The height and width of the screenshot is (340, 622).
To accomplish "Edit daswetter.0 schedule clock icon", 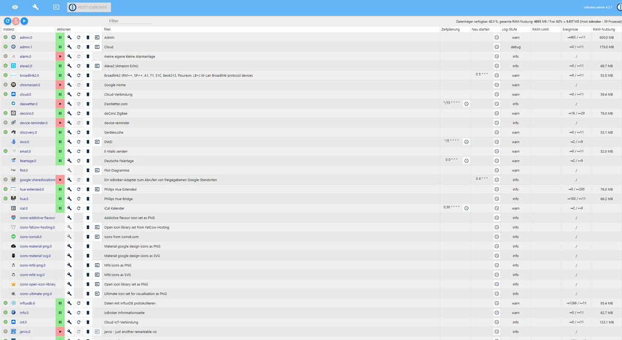I will (466, 104).
